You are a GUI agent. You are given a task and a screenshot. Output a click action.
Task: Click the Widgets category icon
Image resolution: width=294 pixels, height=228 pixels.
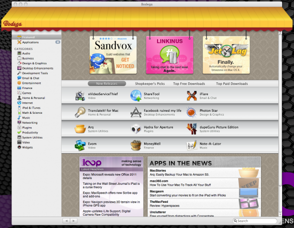click(19, 147)
